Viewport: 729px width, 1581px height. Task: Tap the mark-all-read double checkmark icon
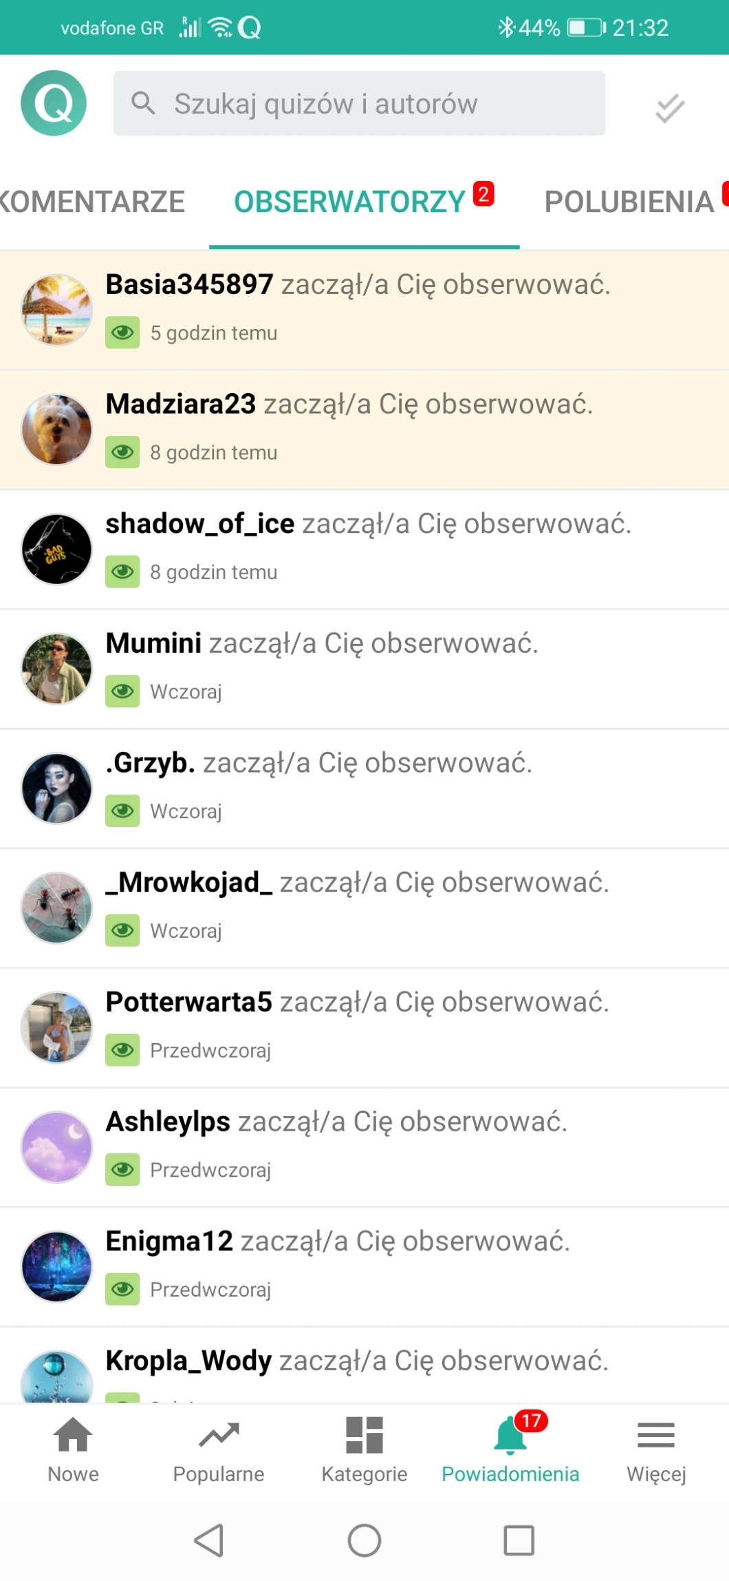pos(669,107)
